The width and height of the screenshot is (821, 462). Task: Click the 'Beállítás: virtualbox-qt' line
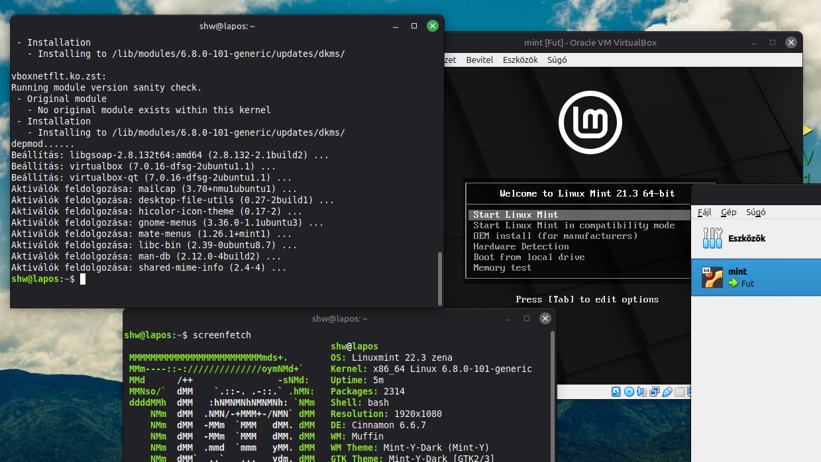pyautogui.click(x=152, y=177)
